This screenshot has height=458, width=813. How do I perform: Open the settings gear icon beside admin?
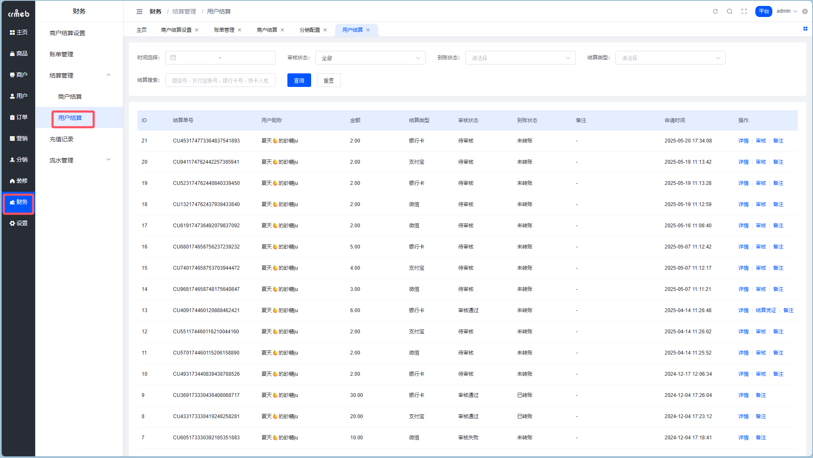[805, 11]
